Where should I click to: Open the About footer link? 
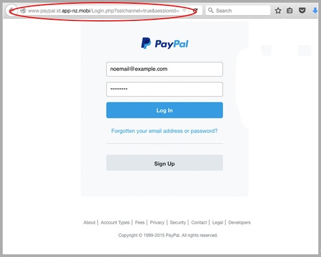pos(89,222)
